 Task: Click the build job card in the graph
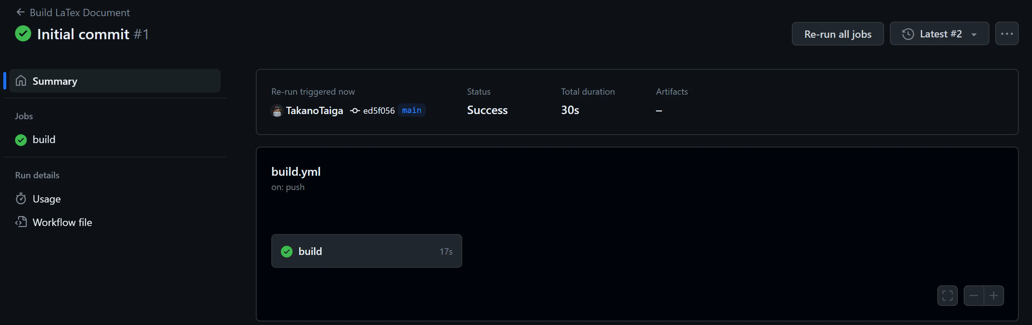[x=366, y=251]
